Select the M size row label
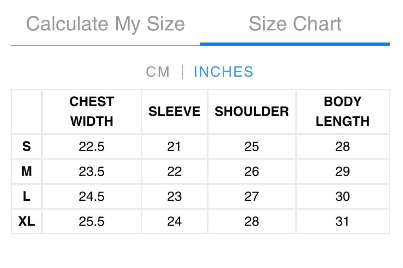 pos(26,171)
